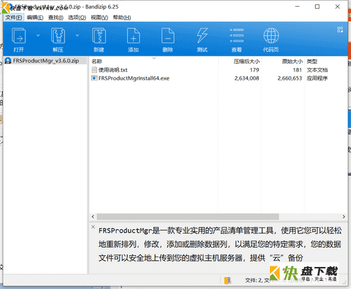Open the File (文件) menu
This screenshot has width=351, height=289.
[14, 18]
